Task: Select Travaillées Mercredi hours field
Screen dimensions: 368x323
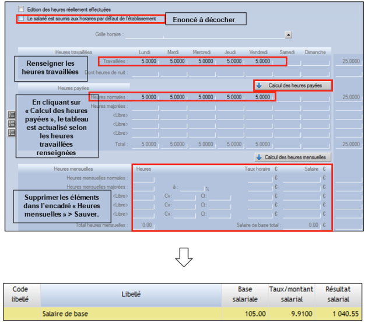Action: point(202,61)
